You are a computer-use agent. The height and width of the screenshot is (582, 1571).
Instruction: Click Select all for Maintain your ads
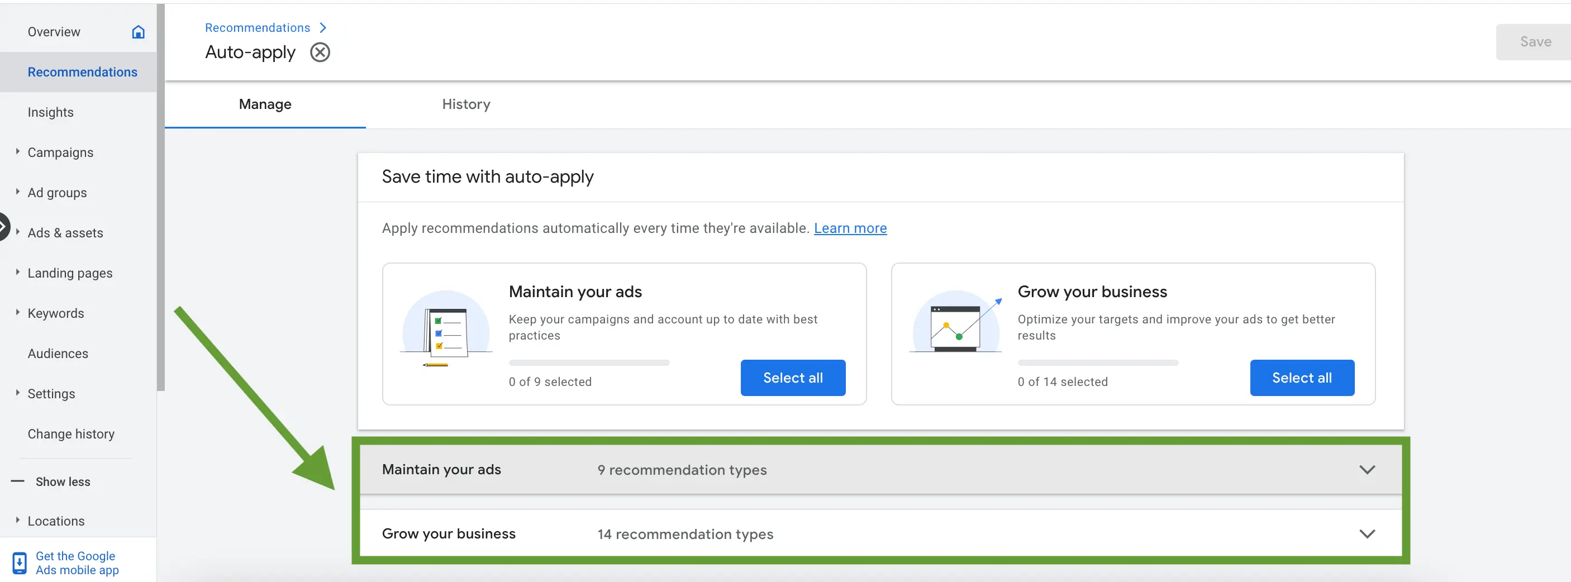[x=793, y=378]
